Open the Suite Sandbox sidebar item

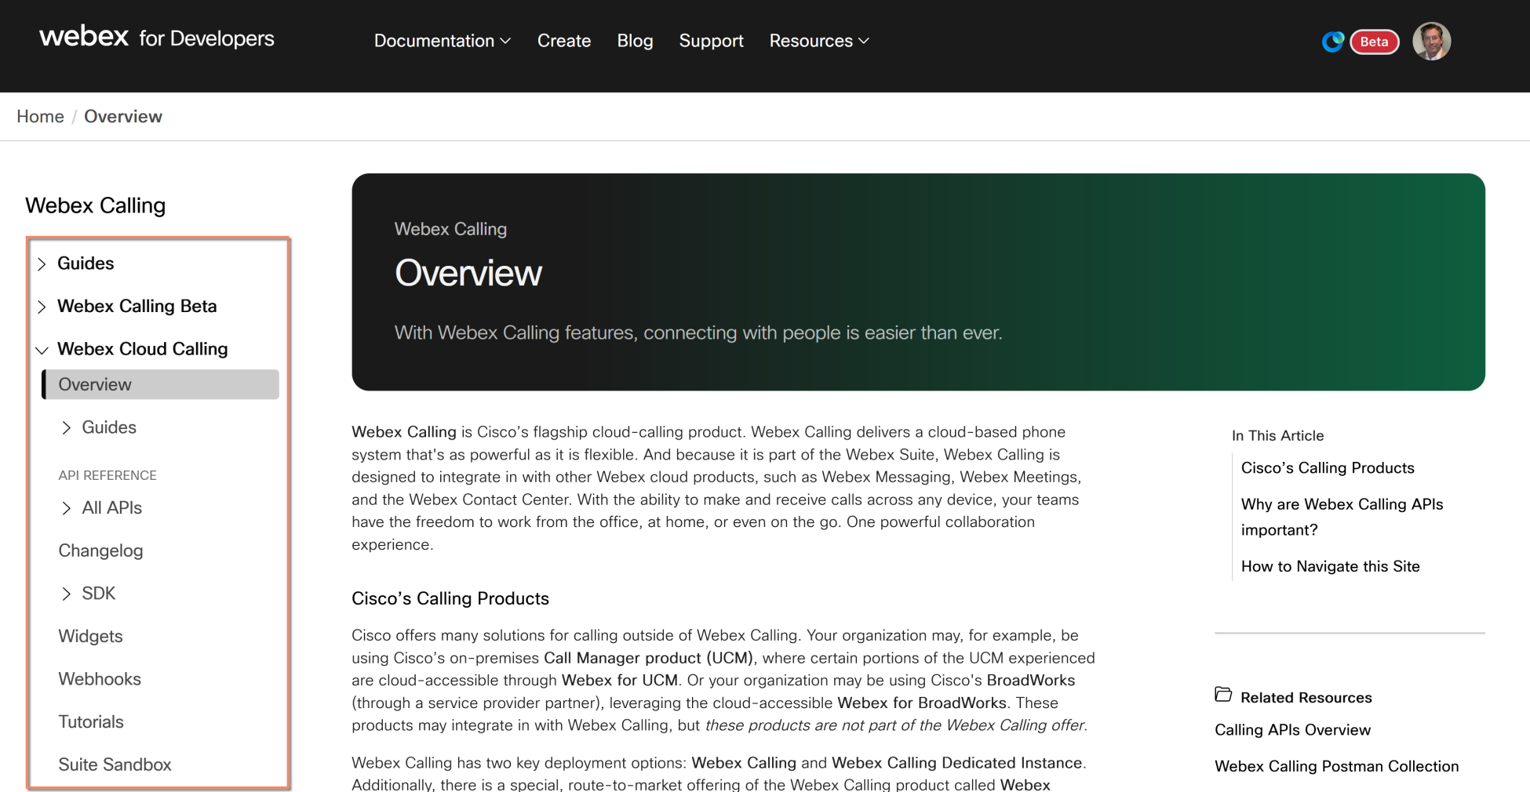115,765
